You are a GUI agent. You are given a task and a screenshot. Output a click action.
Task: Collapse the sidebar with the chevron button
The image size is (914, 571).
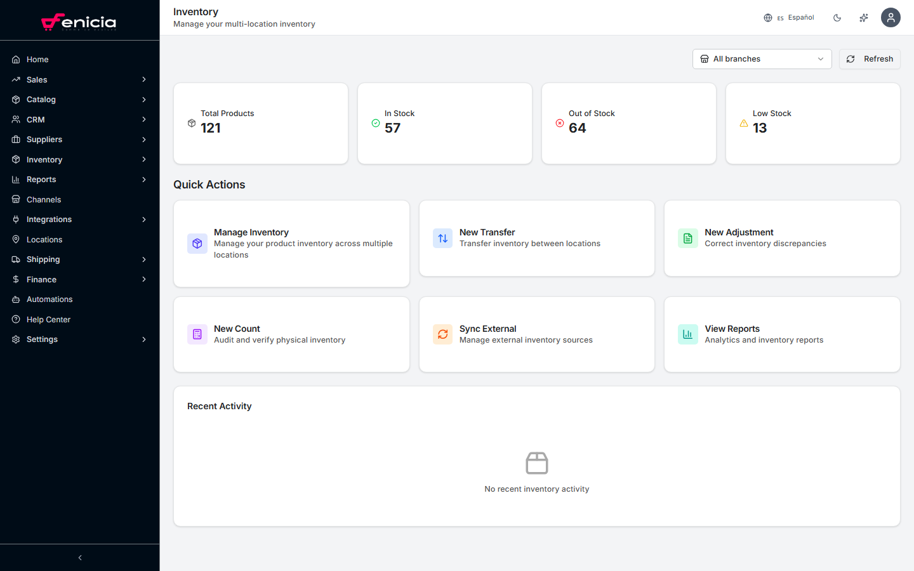click(79, 557)
